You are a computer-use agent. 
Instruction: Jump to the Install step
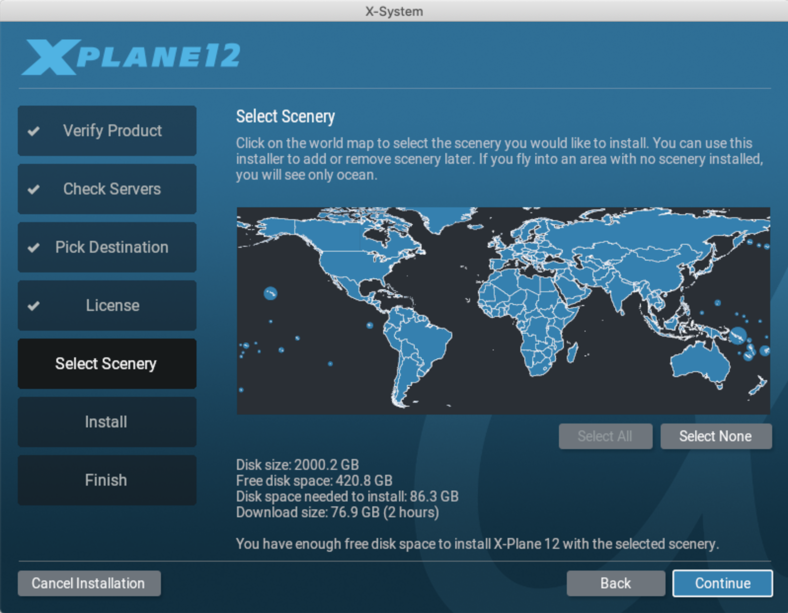[x=107, y=422]
